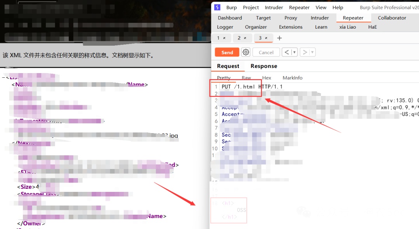
Task: Click the PUT /1.html request line
Action: (x=252, y=87)
